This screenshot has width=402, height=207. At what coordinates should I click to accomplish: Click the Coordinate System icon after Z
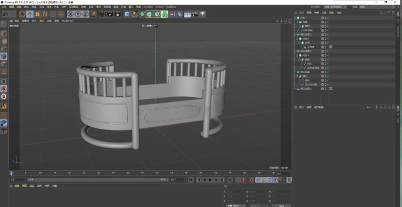point(93,14)
